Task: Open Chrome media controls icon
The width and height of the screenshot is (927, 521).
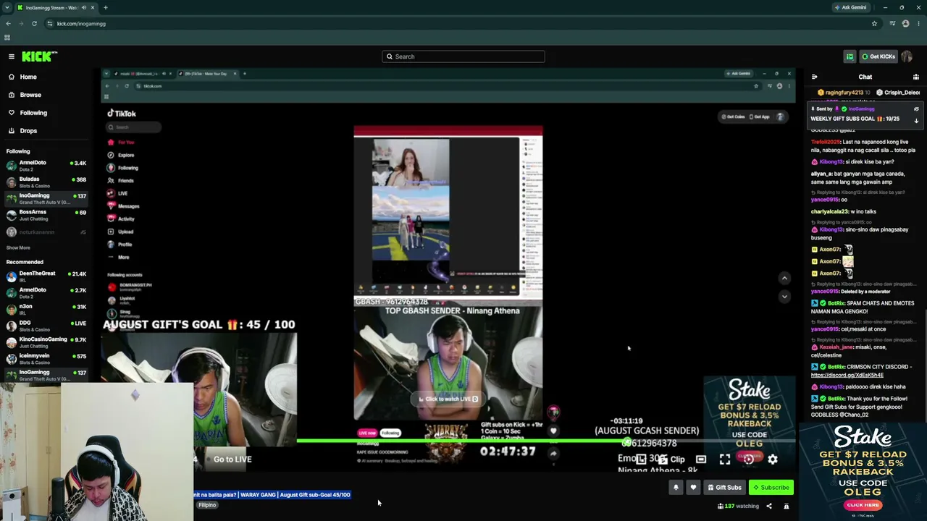Action: [892, 23]
